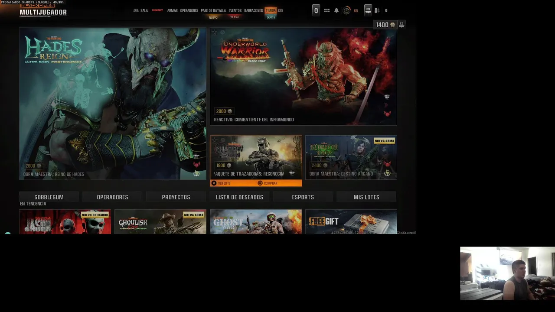Favorite the Shadow Recon bundle star
Image resolution: width=555 pixels, height=312 pixels.
215,140
